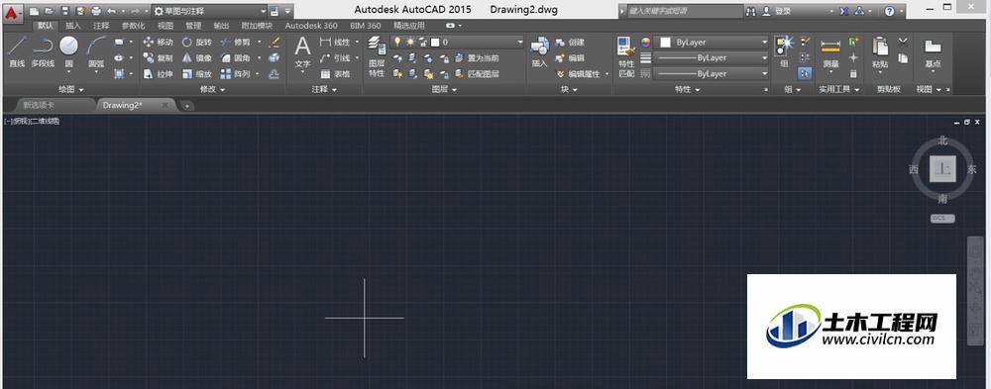Click 特性匹配 (Match Properties) icon
Image resolution: width=991 pixels, height=389 pixels.
pyautogui.click(x=625, y=56)
